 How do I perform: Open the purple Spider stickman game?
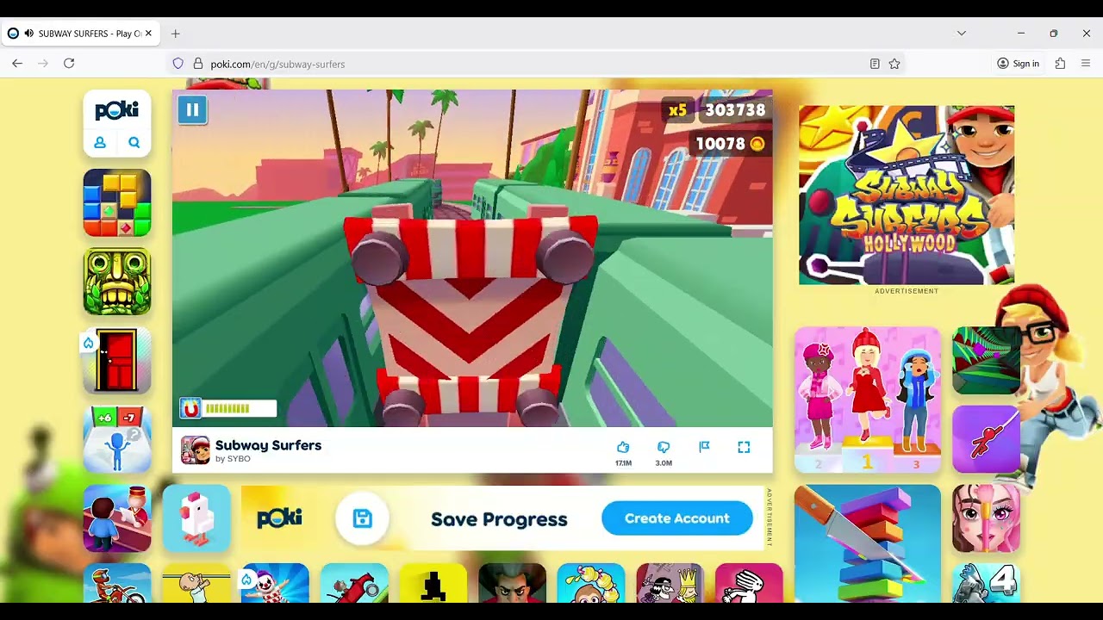tap(986, 439)
